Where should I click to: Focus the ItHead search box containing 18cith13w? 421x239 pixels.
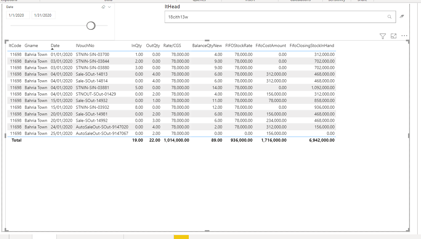[x=280, y=17]
